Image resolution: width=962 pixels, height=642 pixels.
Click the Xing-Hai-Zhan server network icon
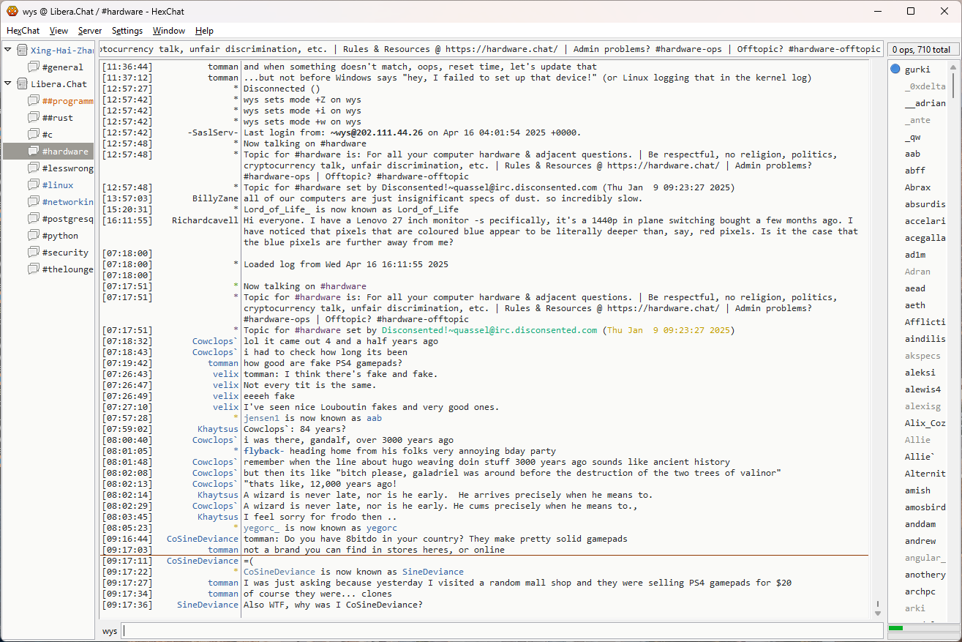tap(22, 51)
